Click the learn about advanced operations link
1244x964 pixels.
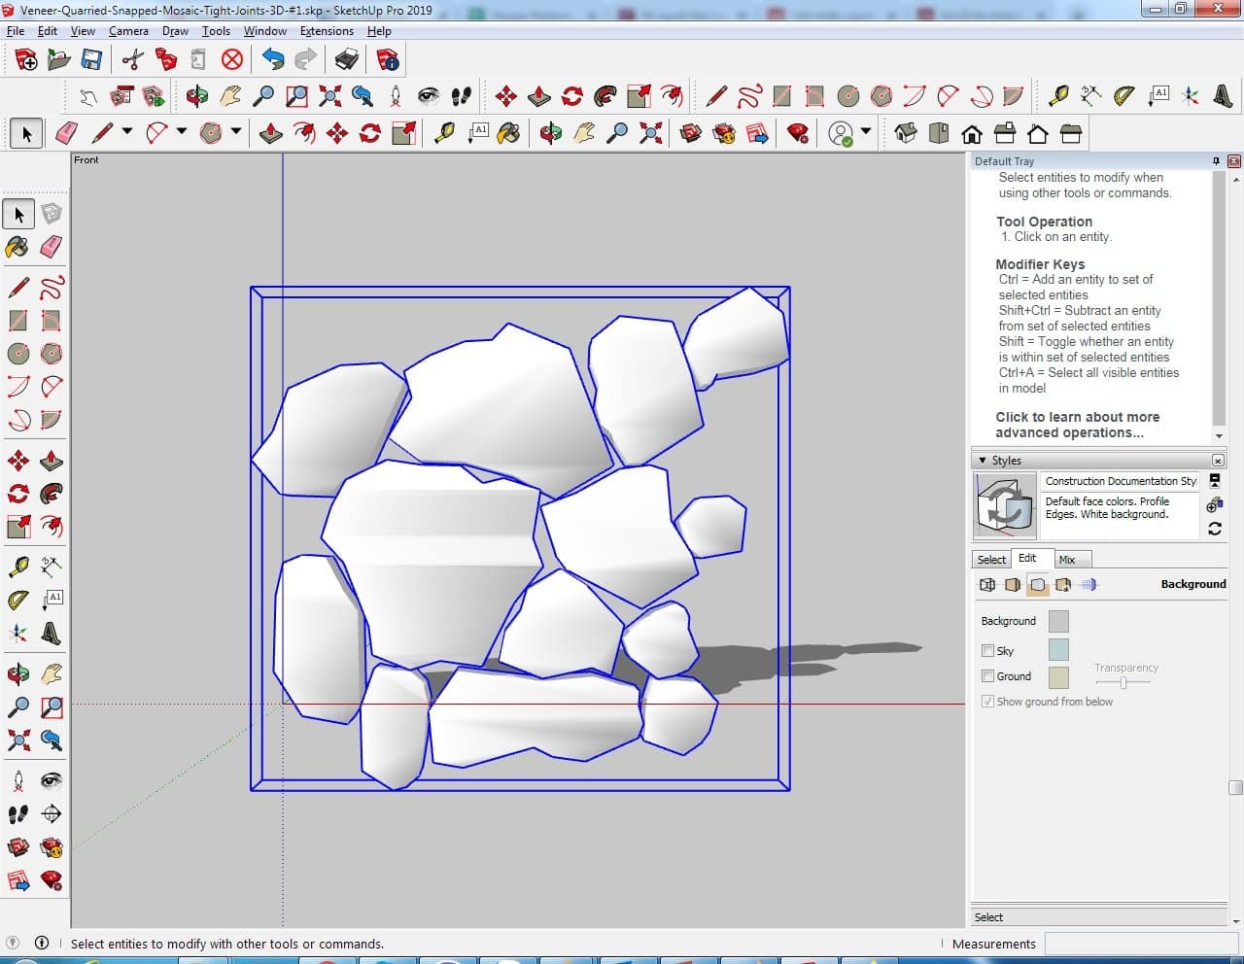click(1077, 425)
